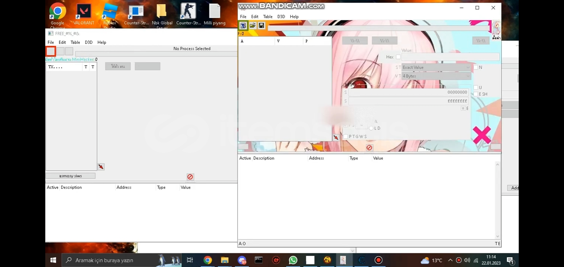
Task: Select the L D radio button
Action: coord(371,128)
